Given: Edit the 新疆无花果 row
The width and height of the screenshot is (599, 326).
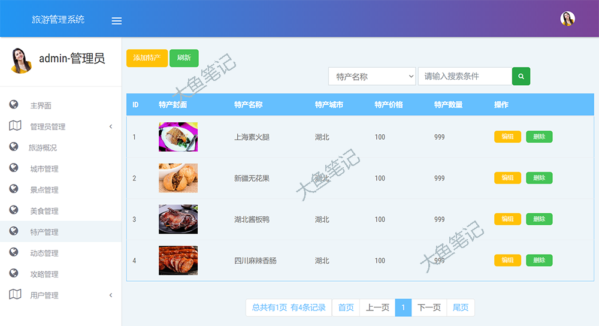Looking at the screenshot, I should [x=508, y=178].
